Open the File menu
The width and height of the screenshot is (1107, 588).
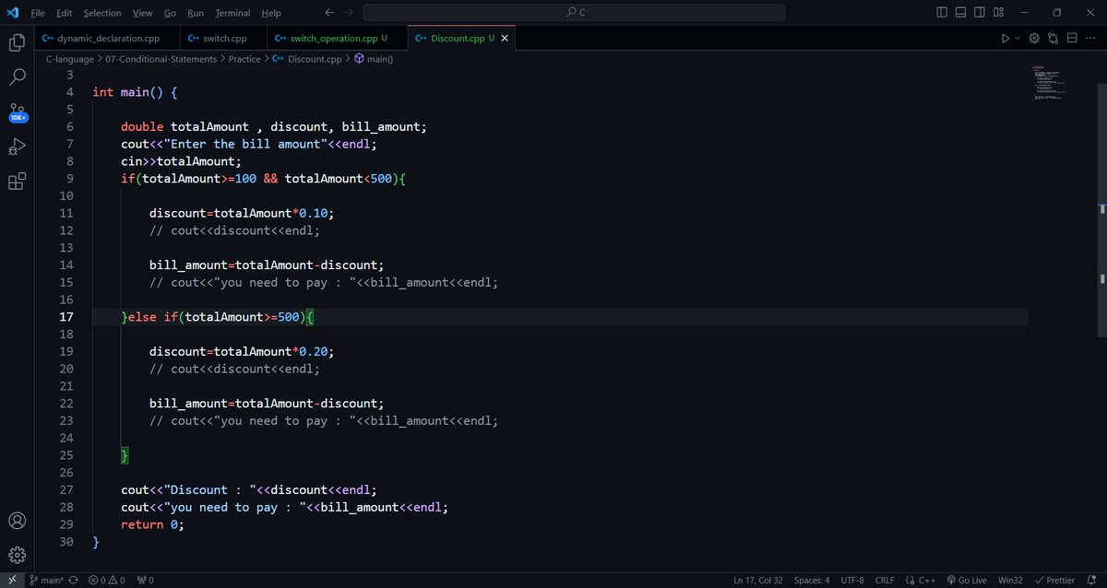click(x=37, y=13)
